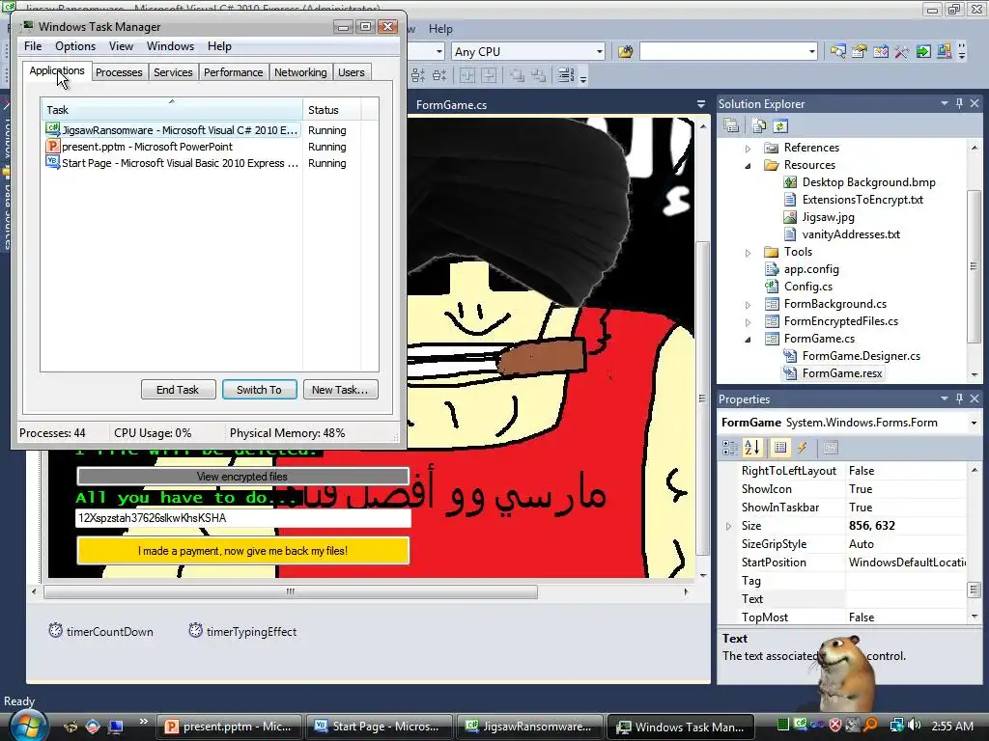Click Decrease Vertical Spacing layout icon

tap(439, 75)
